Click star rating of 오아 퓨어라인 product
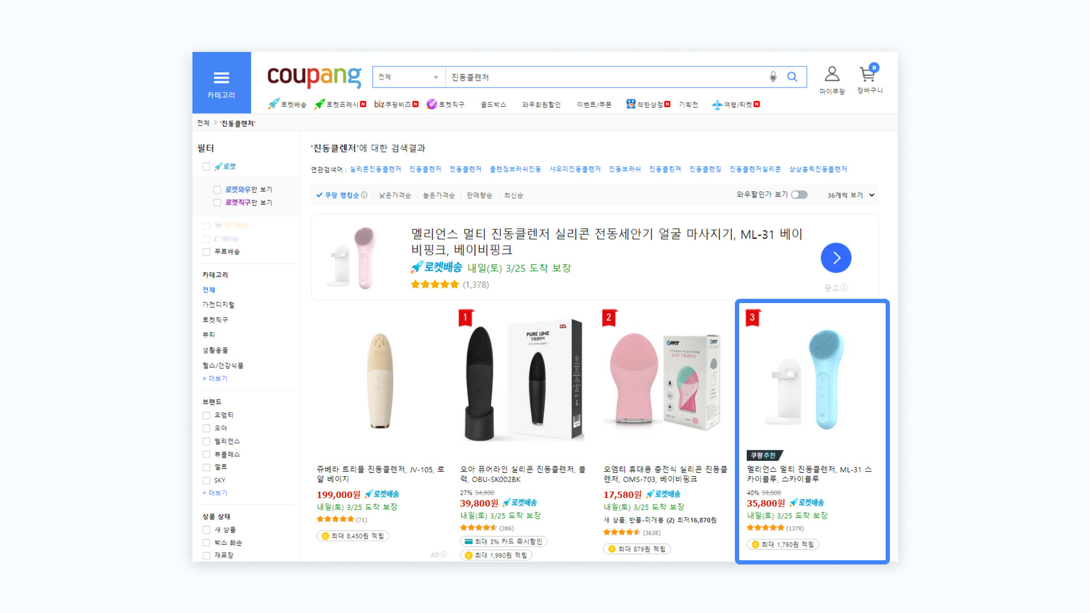Screen dimensions: 1090x613 pyautogui.click(x=479, y=528)
